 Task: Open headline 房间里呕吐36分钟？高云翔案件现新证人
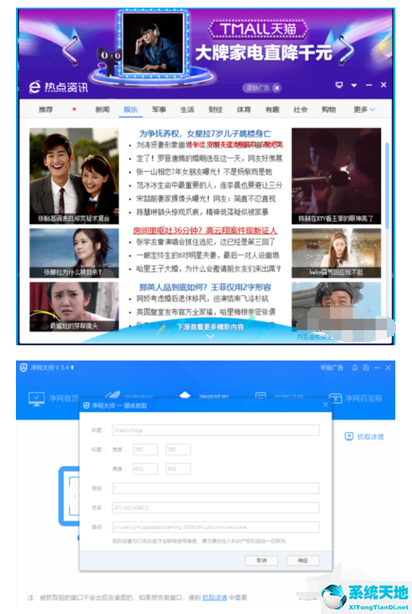(x=205, y=230)
